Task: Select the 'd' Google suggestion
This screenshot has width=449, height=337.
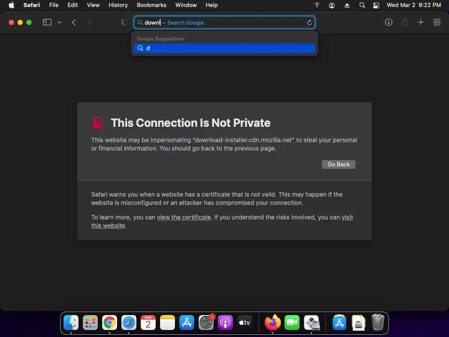Action: pos(224,48)
